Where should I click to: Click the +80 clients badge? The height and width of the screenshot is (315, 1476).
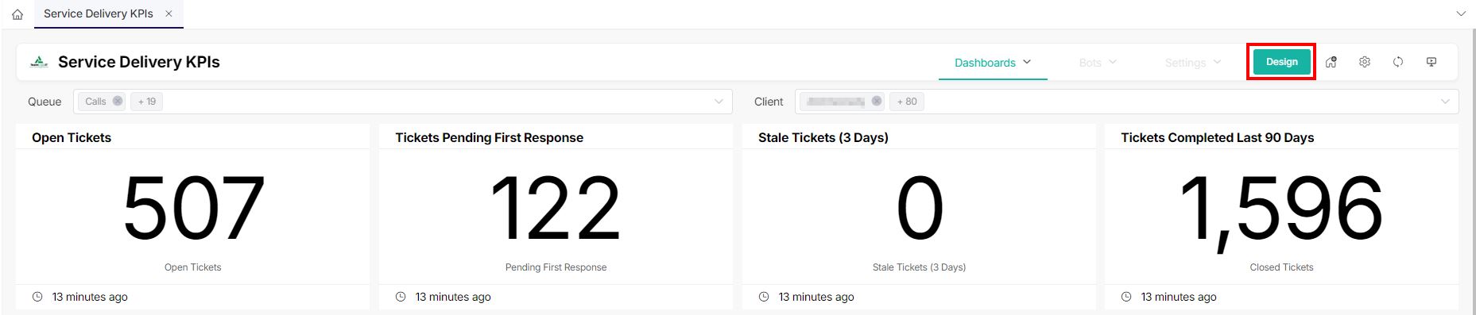(906, 102)
